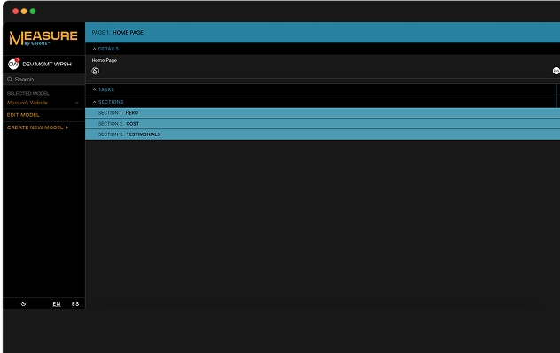Screen dimensions: 560x353
Task: Click the magnifier icon in the search bar
Action: click(x=10, y=79)
